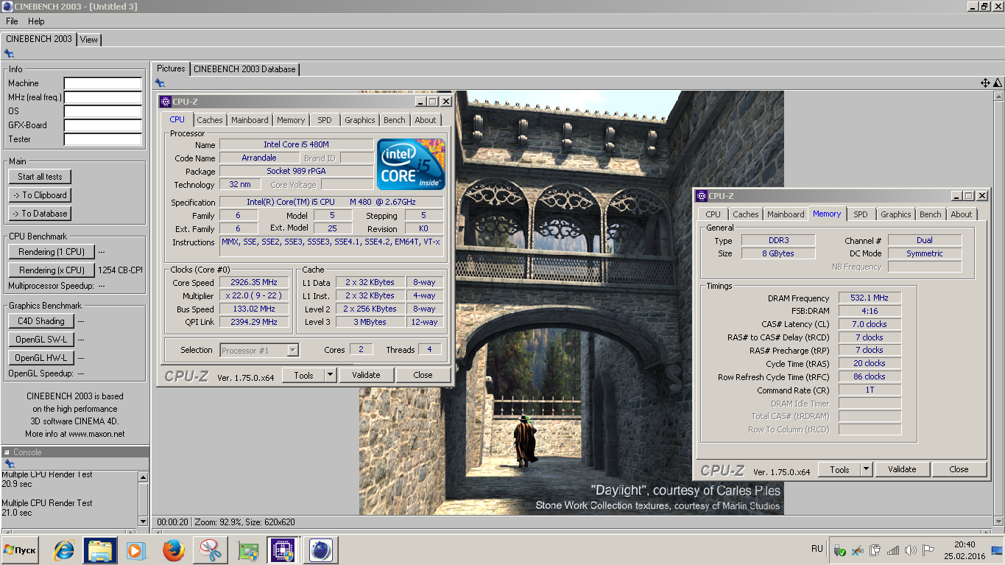
Task: Open Internet Explorer from the taskbar
Action: pos(65,550)
